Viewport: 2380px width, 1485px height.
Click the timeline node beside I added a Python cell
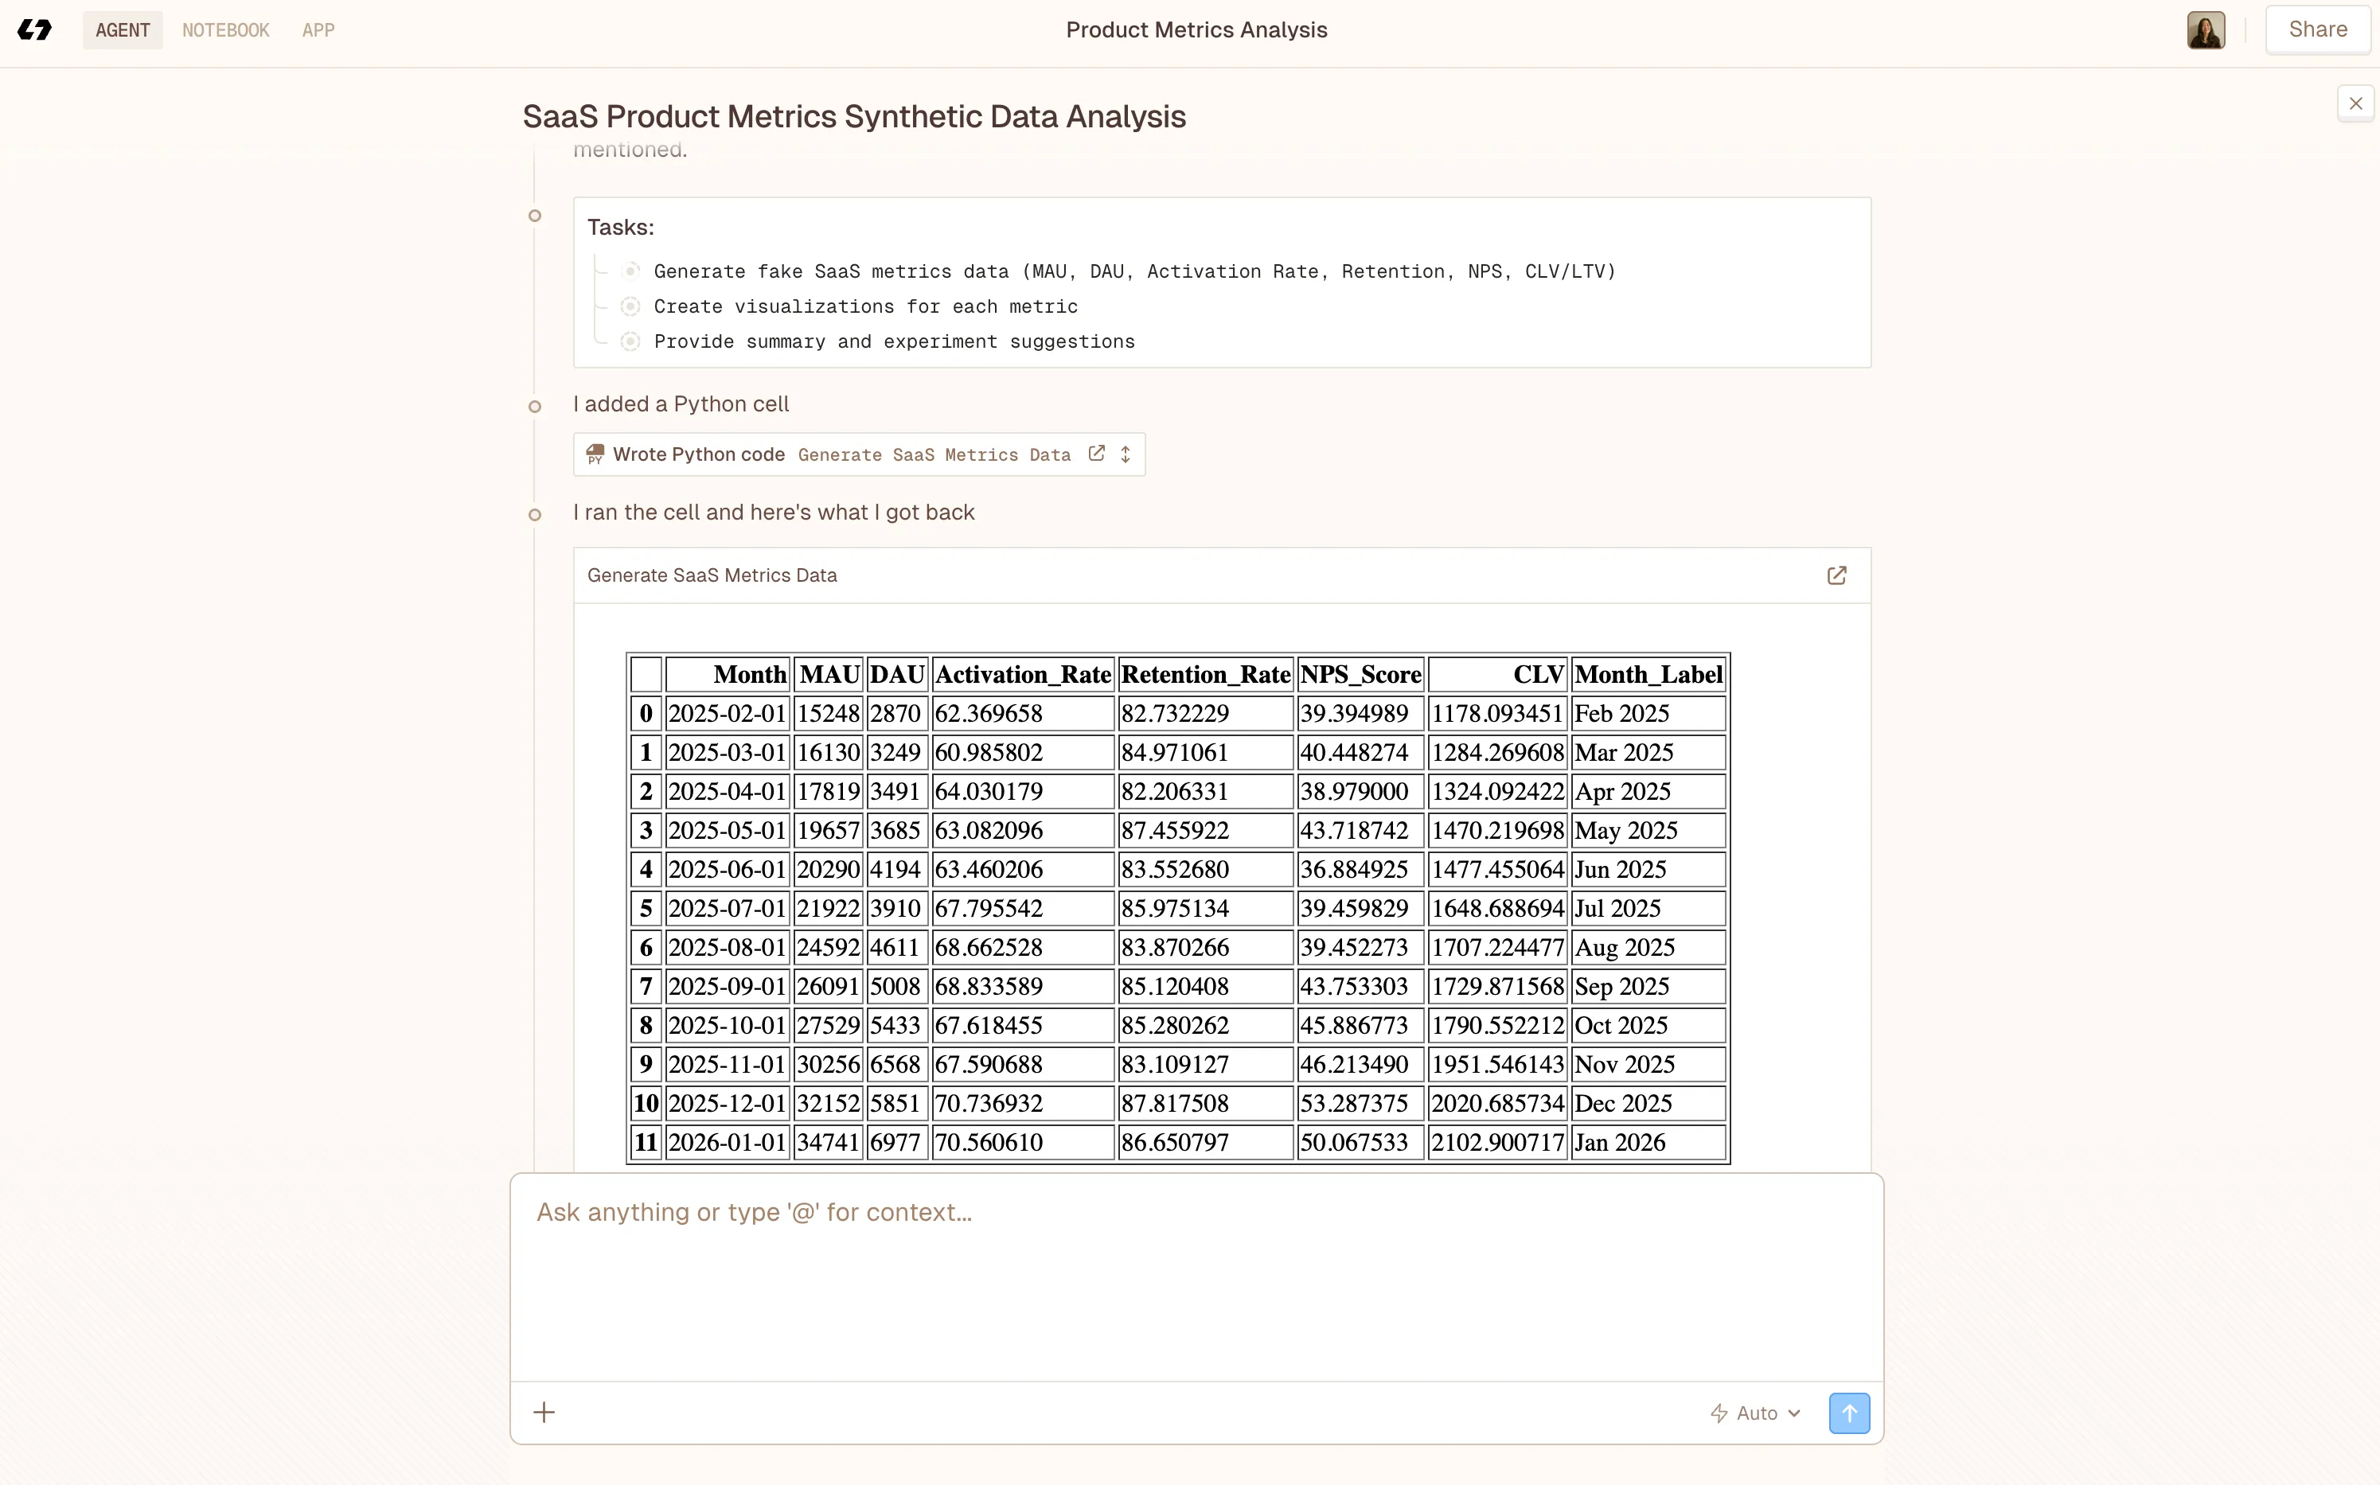pyautogui.click(x=534, y=407)
